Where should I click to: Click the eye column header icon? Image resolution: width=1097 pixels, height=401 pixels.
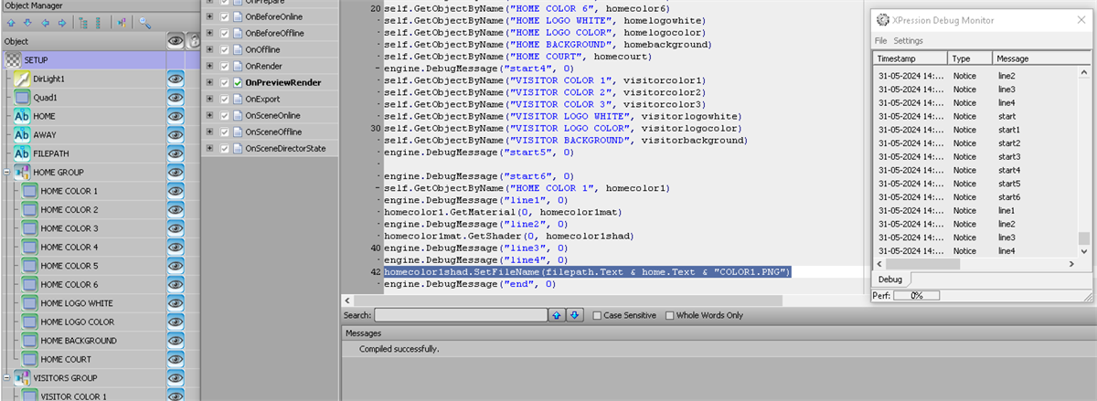[x=176, y=41]
